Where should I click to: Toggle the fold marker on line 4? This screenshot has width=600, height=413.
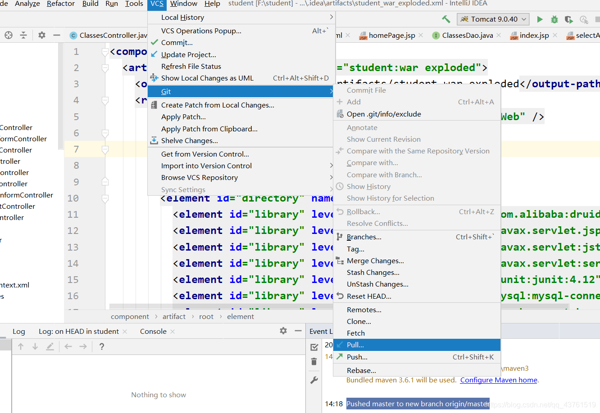click(105, 101)
